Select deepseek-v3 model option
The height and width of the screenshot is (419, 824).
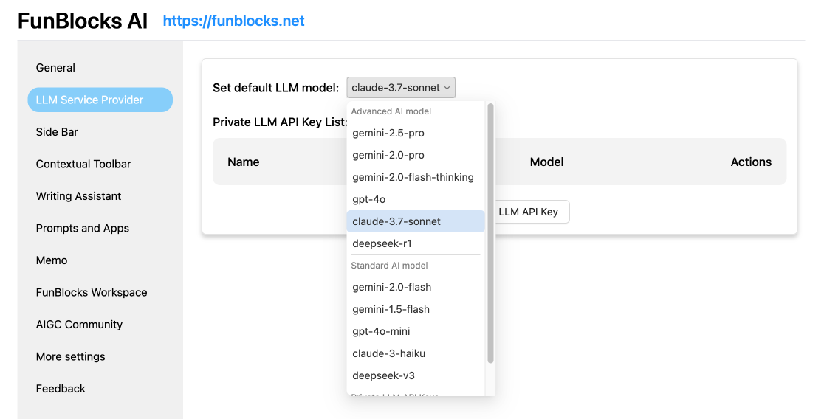416,375
